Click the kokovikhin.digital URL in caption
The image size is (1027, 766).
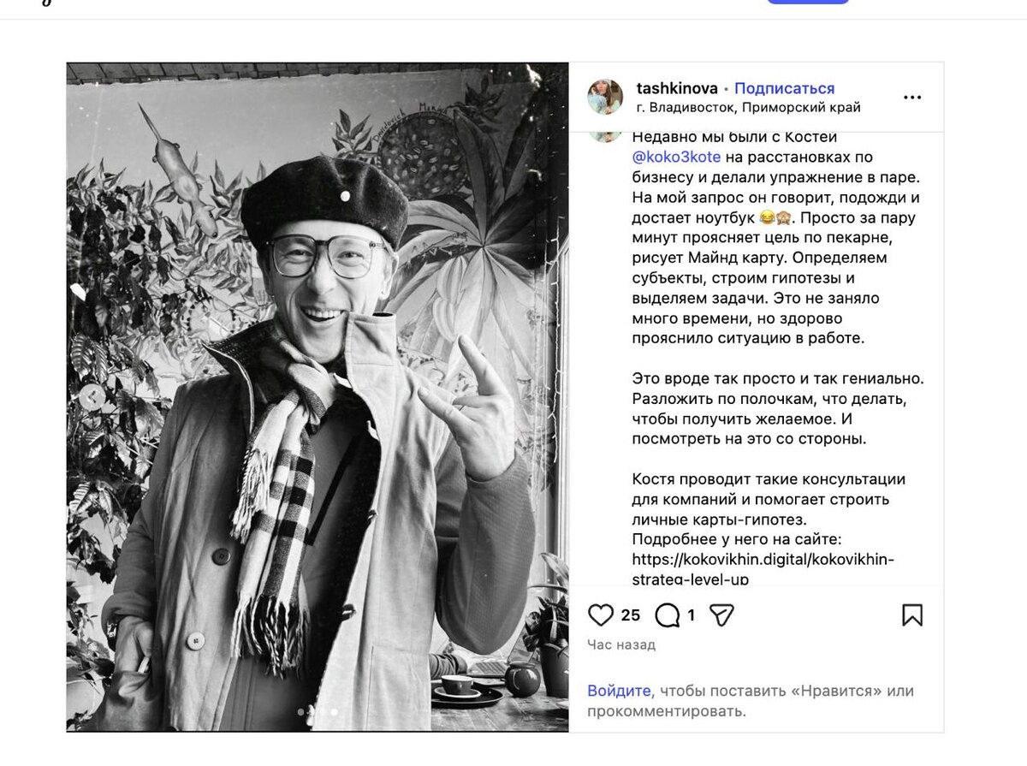tap(763, 569)
